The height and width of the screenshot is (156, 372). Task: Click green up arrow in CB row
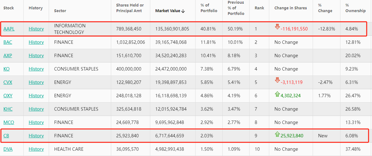[x=277, y=134]
